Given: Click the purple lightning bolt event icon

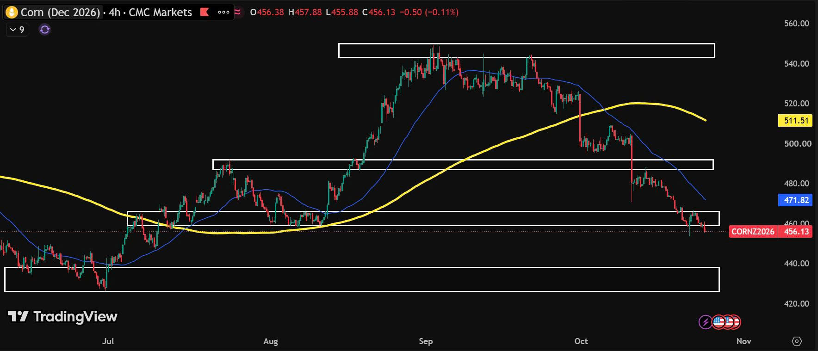Looking at the screenshot, I should (x=706, y=321).
